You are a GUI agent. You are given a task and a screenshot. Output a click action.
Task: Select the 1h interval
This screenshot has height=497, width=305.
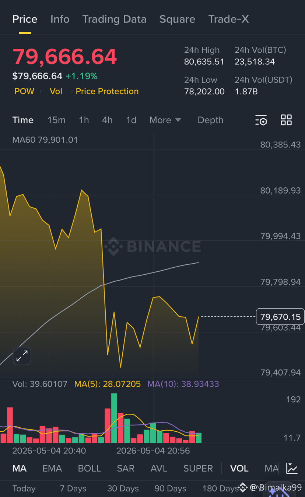(x=84, y=120)
